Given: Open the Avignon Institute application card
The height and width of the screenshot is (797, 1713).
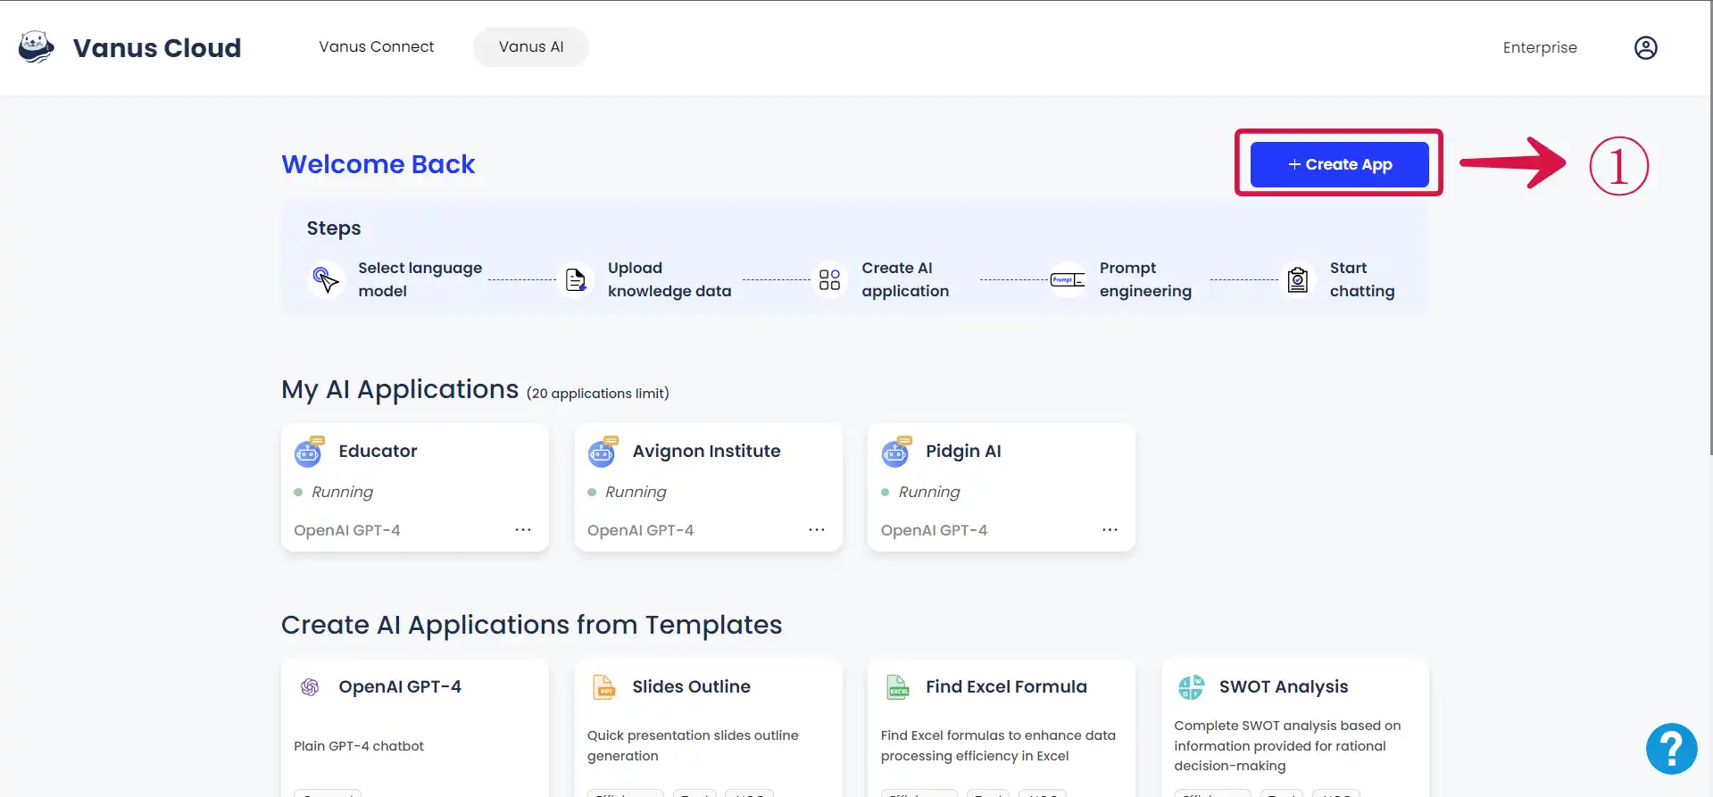Looking at the screenshot, I should 709,487.
